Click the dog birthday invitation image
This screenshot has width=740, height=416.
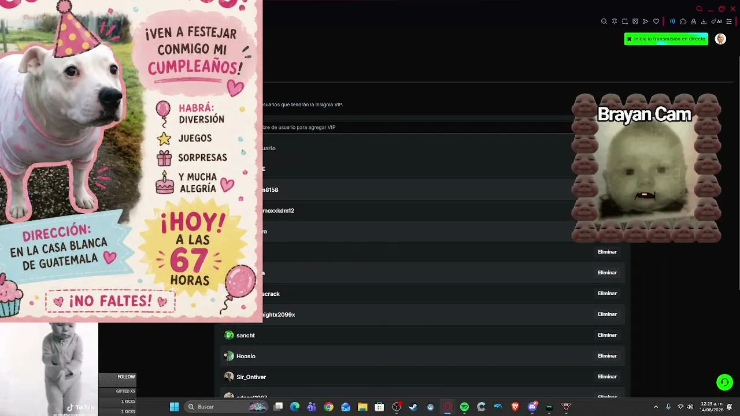pos(131,160)
